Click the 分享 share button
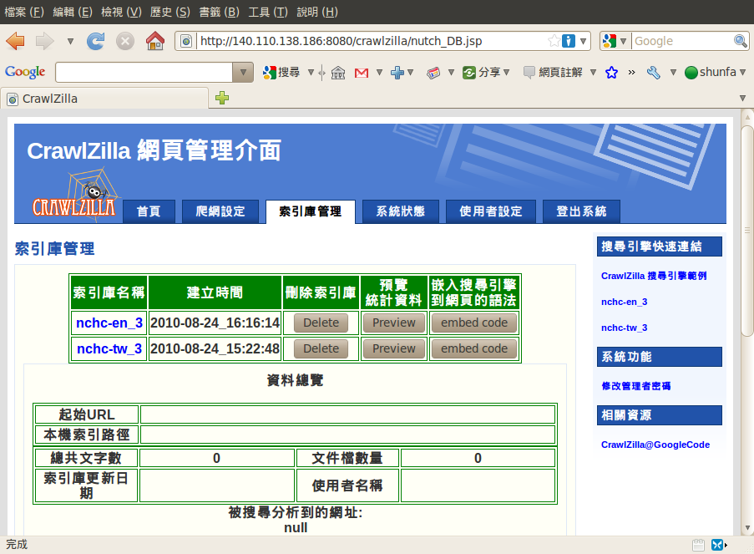The image size is (754, 554). (x=481, y=72)
